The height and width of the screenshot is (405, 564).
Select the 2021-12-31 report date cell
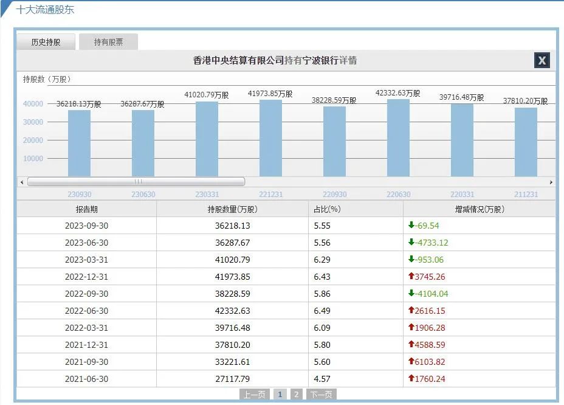pos(87,345)
